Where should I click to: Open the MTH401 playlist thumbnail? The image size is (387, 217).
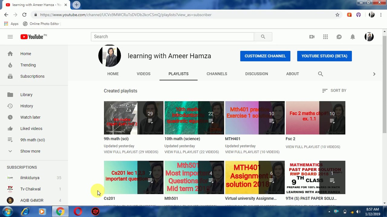tap(255, 118)
